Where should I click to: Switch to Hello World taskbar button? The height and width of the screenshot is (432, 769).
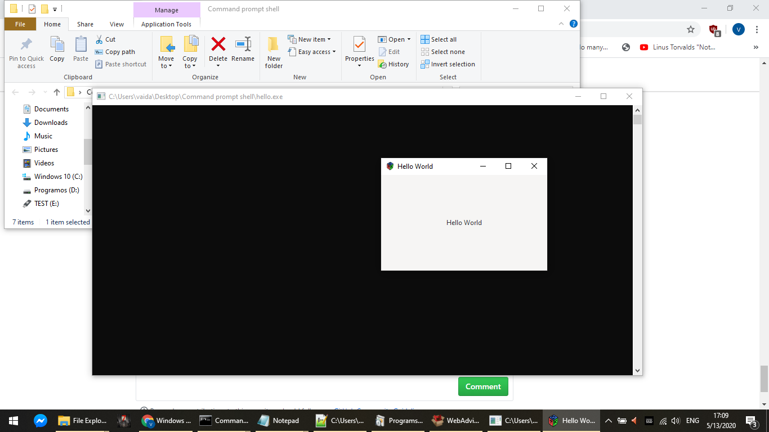tap(571, 420)
